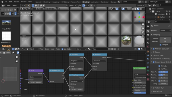The width and height of the screenshot is (172, 97).
Task: Toggle Clamp checkbox on Minimum node
Action: [94, 64]
